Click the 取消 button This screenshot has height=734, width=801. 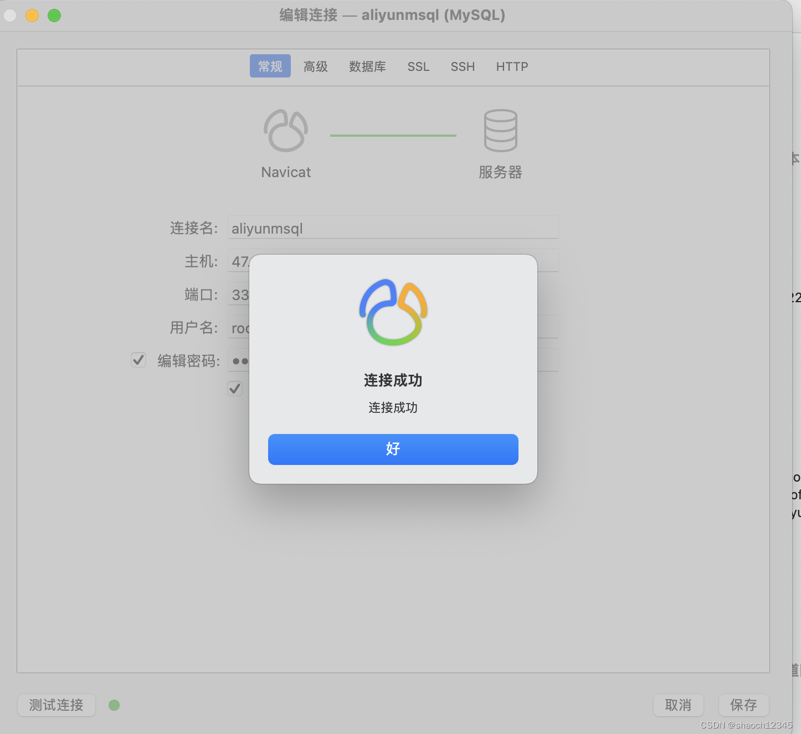pyautogui.click(x=679, y=705)
